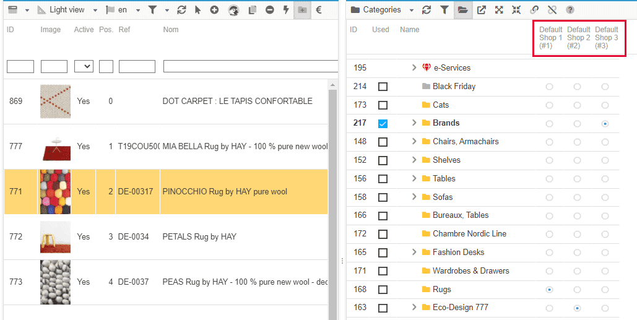Open the Active filter dropdown
Image resolution: width=637 pixels, height=320 pixels.
[84, 66]
